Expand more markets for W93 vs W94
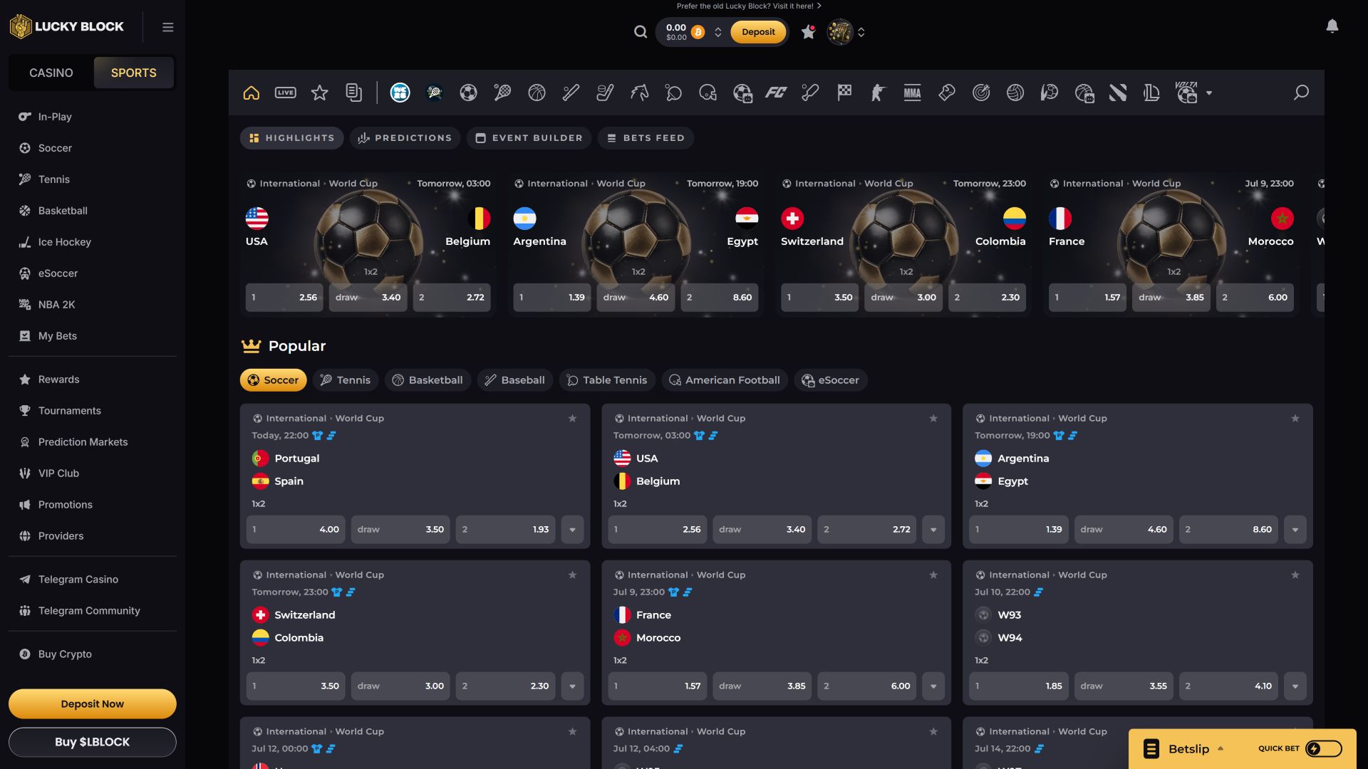This screenshot has width=1368, height=769. [x=1295, y=686]
